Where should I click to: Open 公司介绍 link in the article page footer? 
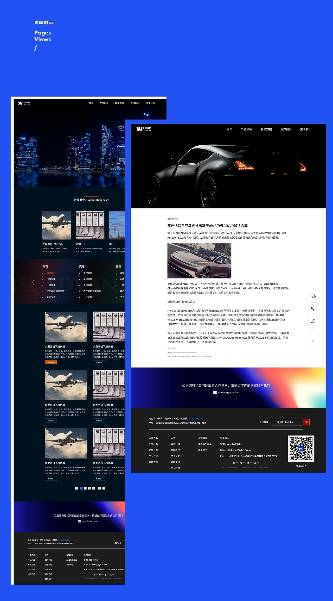point(175,444)
